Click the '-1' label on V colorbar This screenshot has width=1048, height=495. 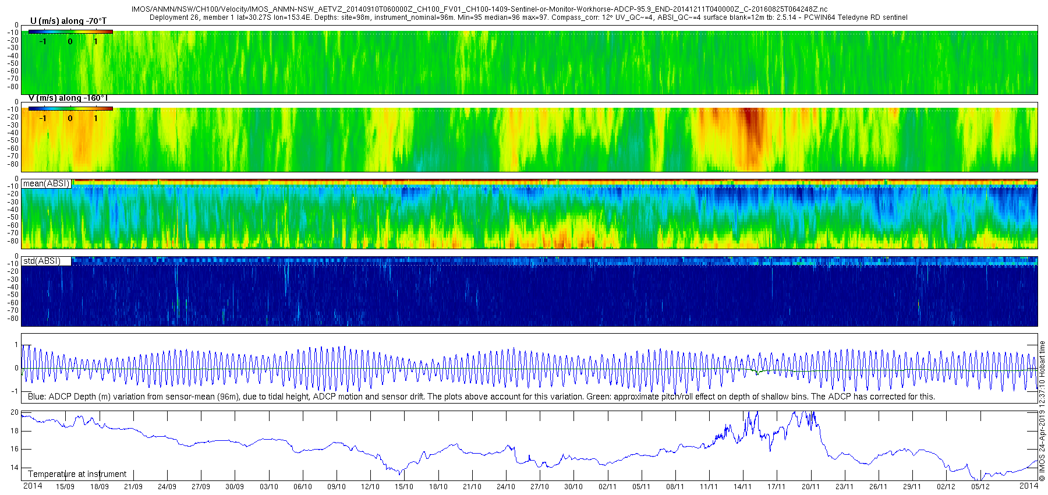(43, 118)
